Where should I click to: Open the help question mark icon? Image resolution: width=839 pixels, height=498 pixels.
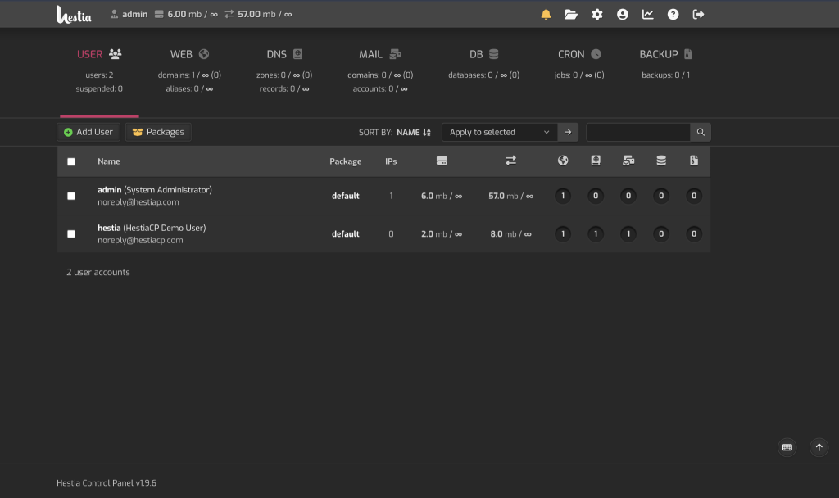(673, 15)
